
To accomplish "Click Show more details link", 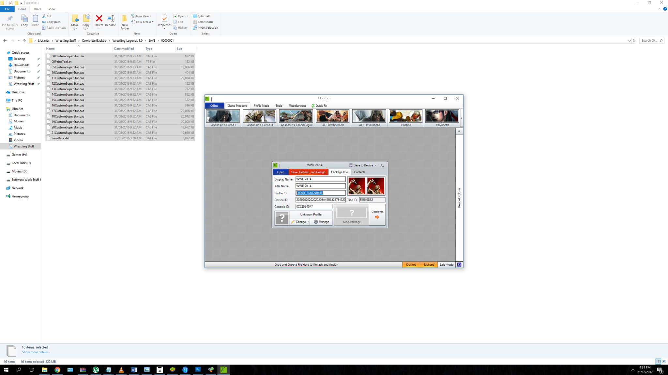I will (36, 352).
